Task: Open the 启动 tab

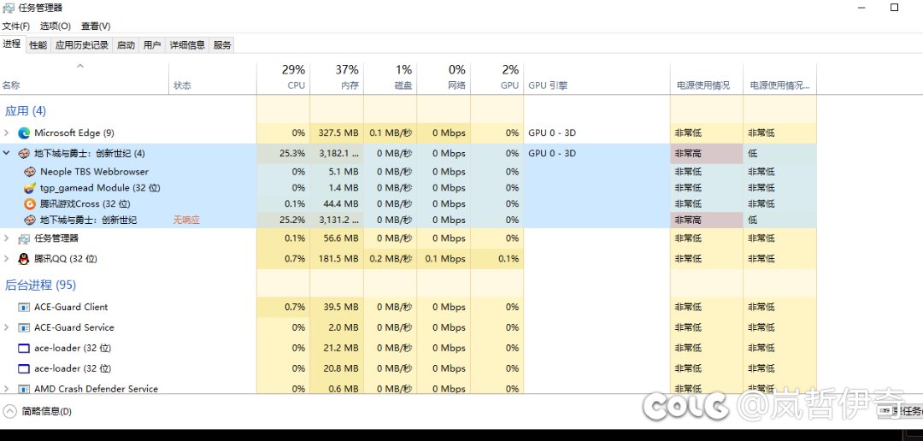Action: pyautogui.click(x=126, y=45)
